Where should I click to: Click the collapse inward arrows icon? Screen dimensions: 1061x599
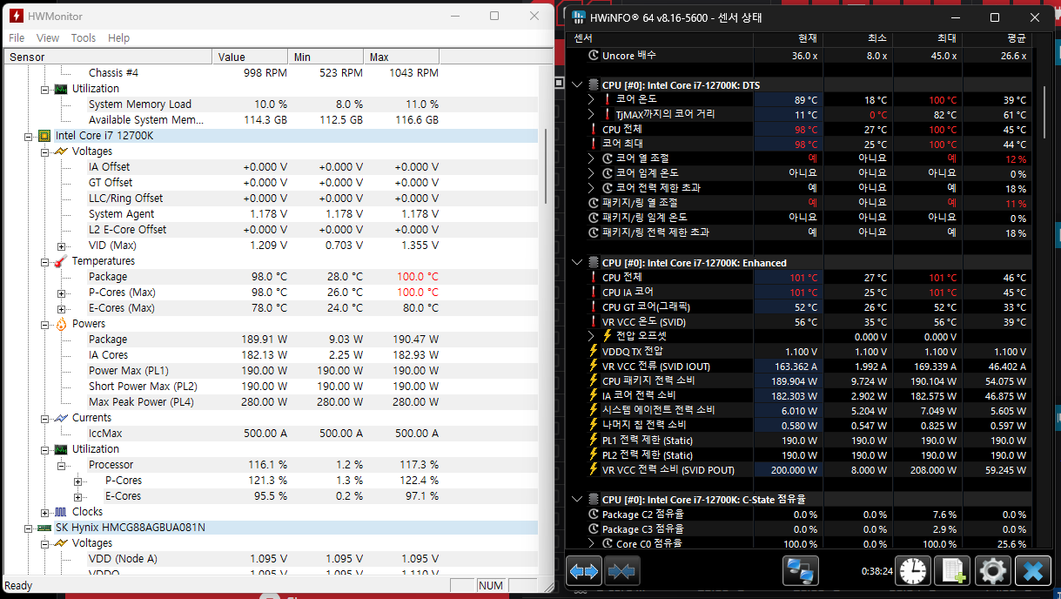point(622,572)
